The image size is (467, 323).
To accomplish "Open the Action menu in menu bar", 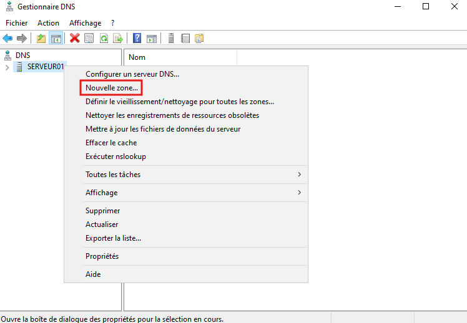I will 48,22.
